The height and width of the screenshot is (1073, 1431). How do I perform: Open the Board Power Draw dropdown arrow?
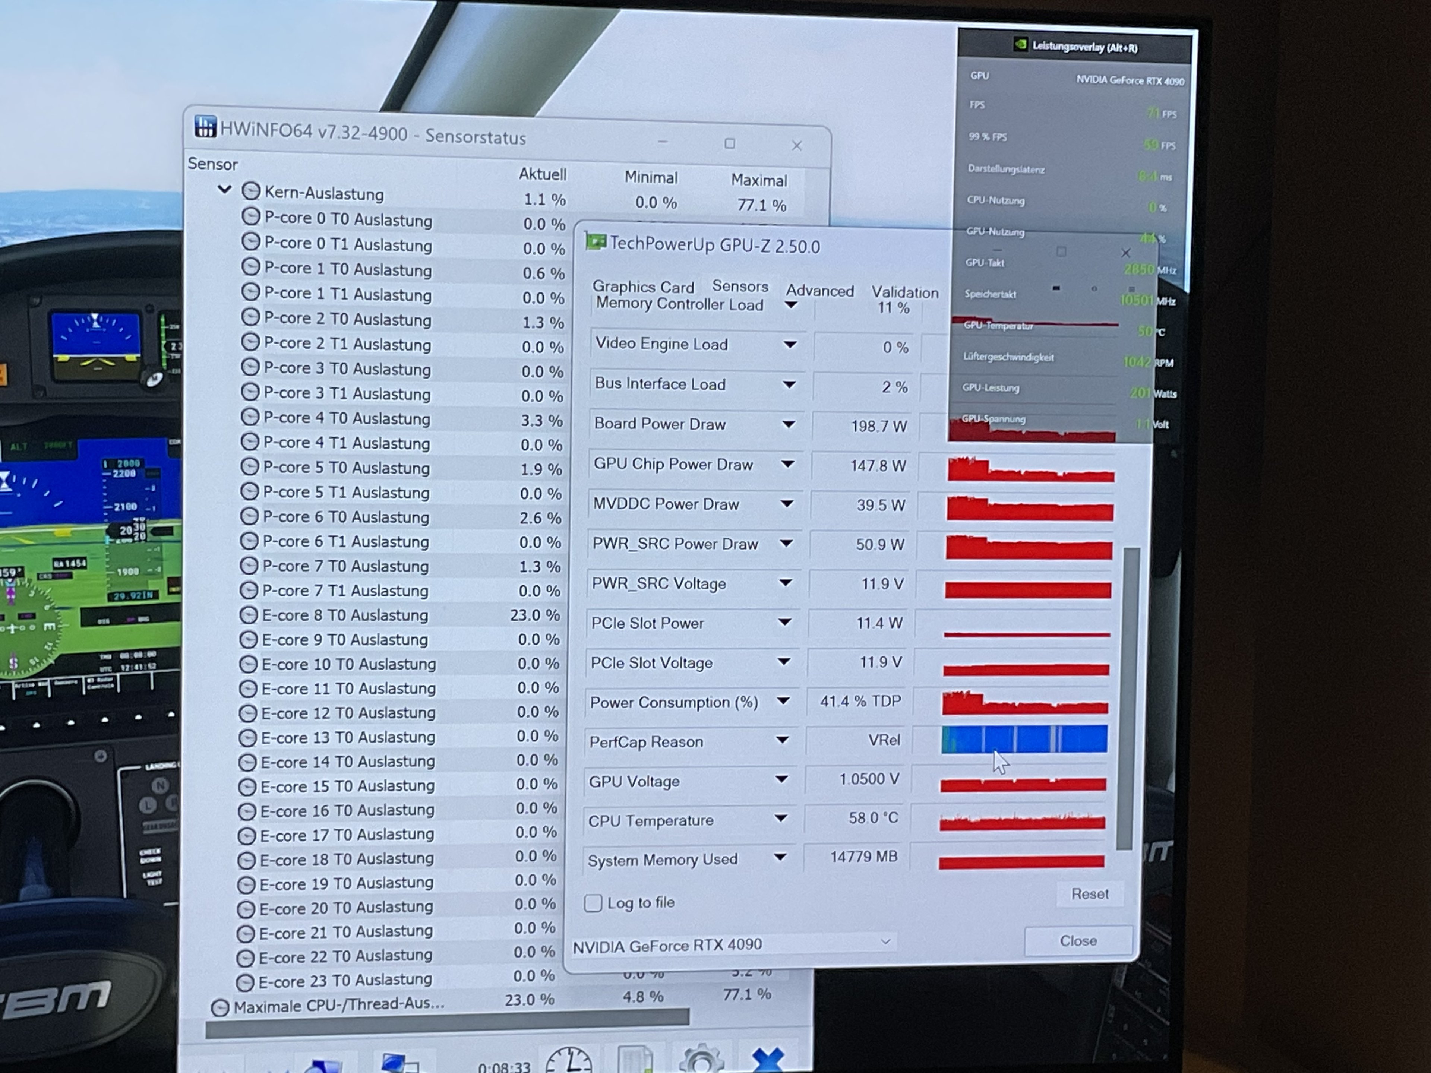788,424
